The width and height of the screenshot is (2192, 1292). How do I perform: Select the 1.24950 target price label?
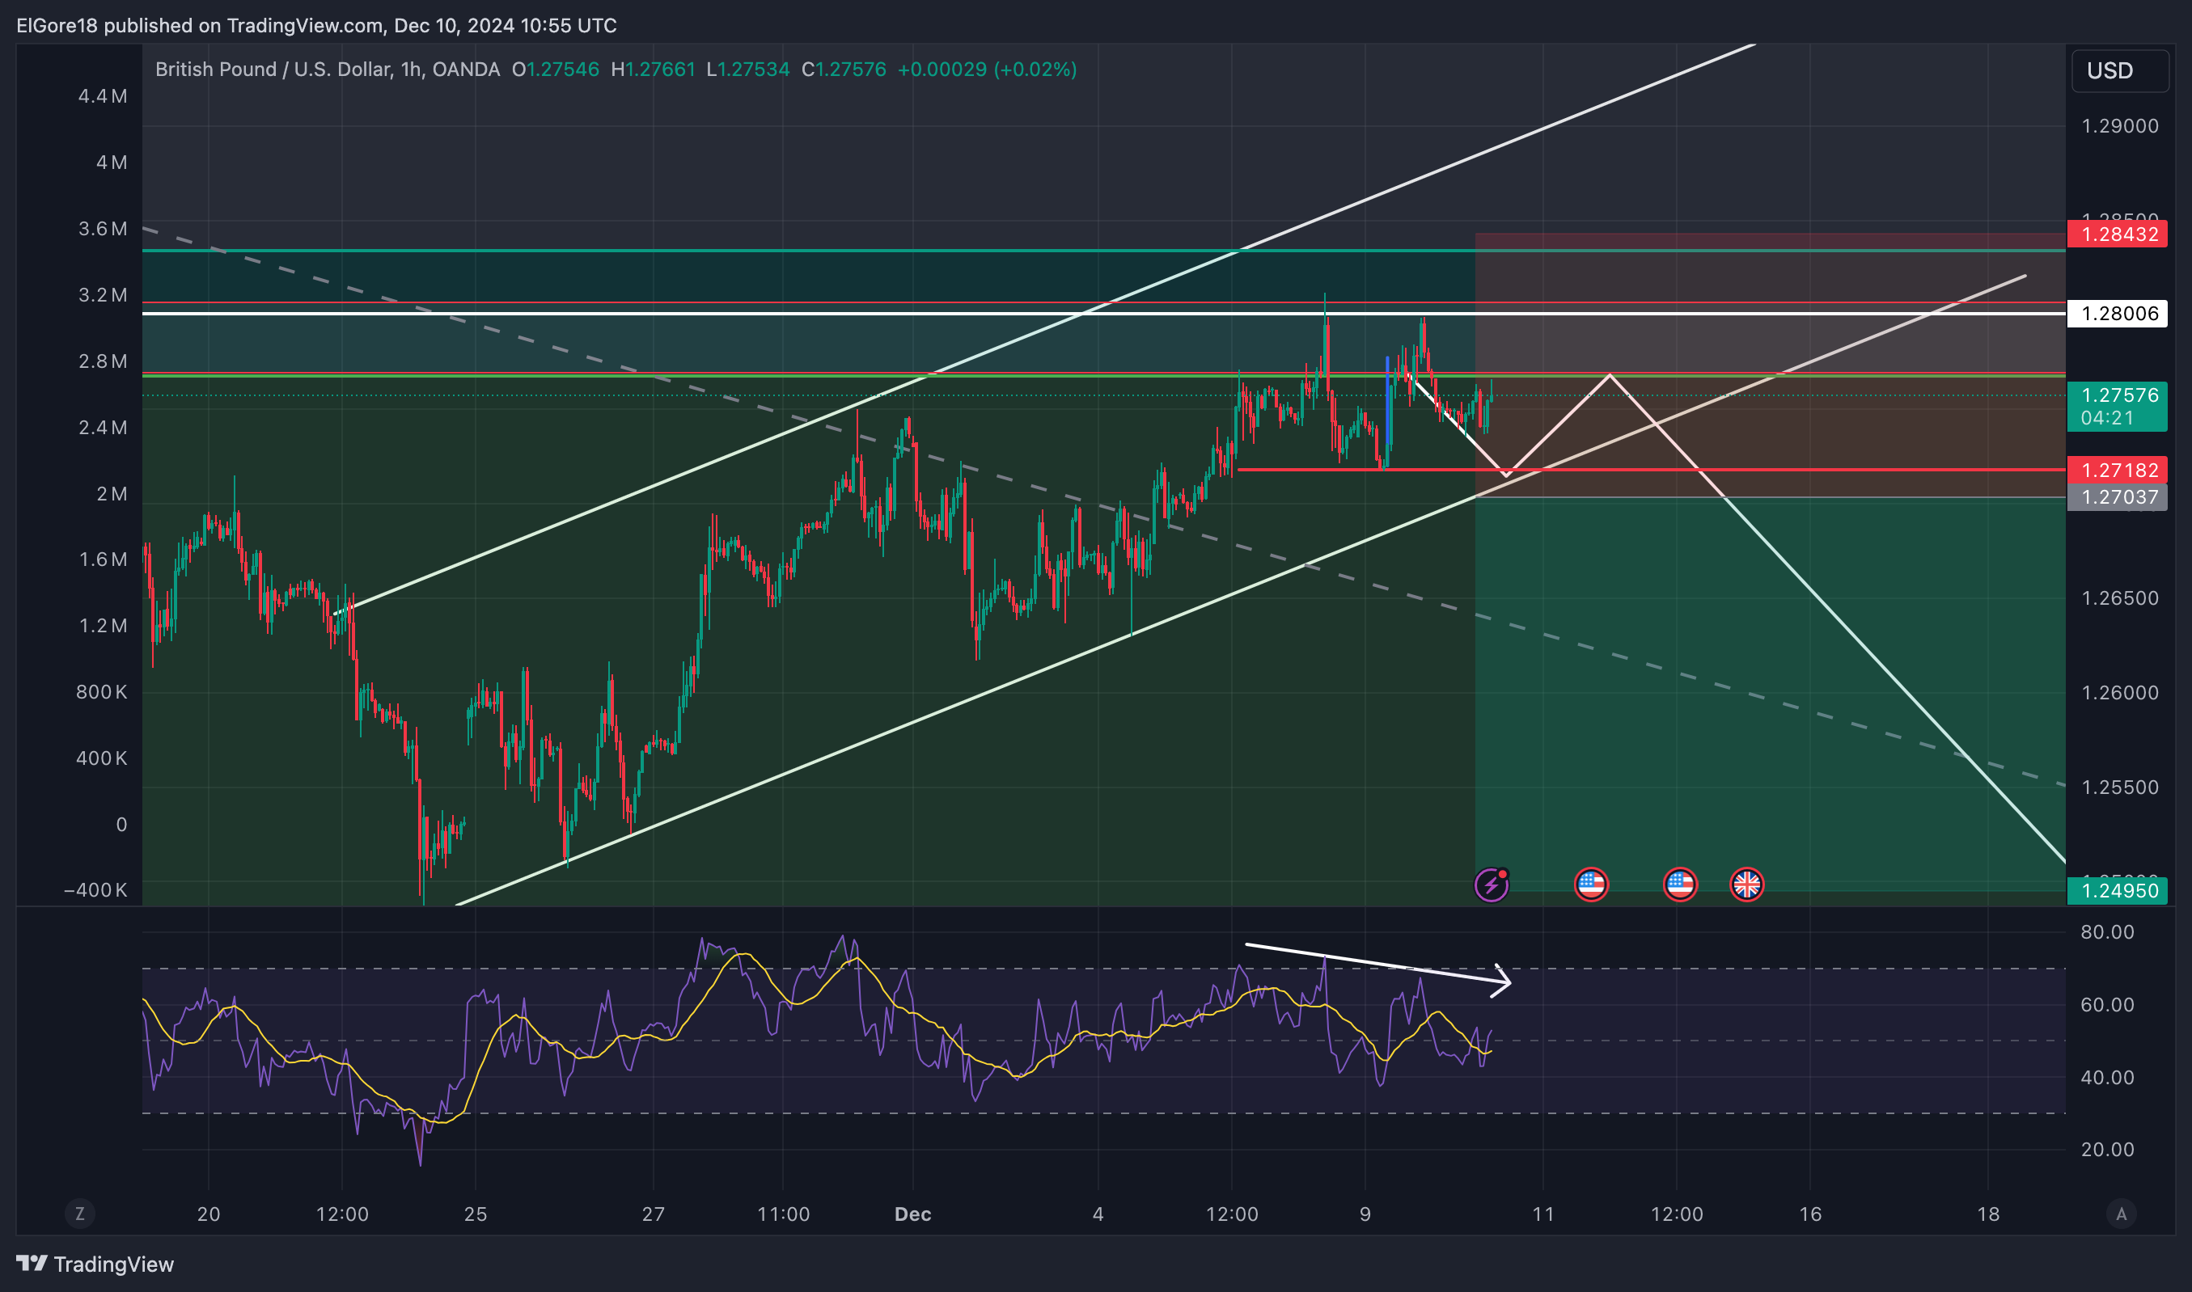[2117, 891]
